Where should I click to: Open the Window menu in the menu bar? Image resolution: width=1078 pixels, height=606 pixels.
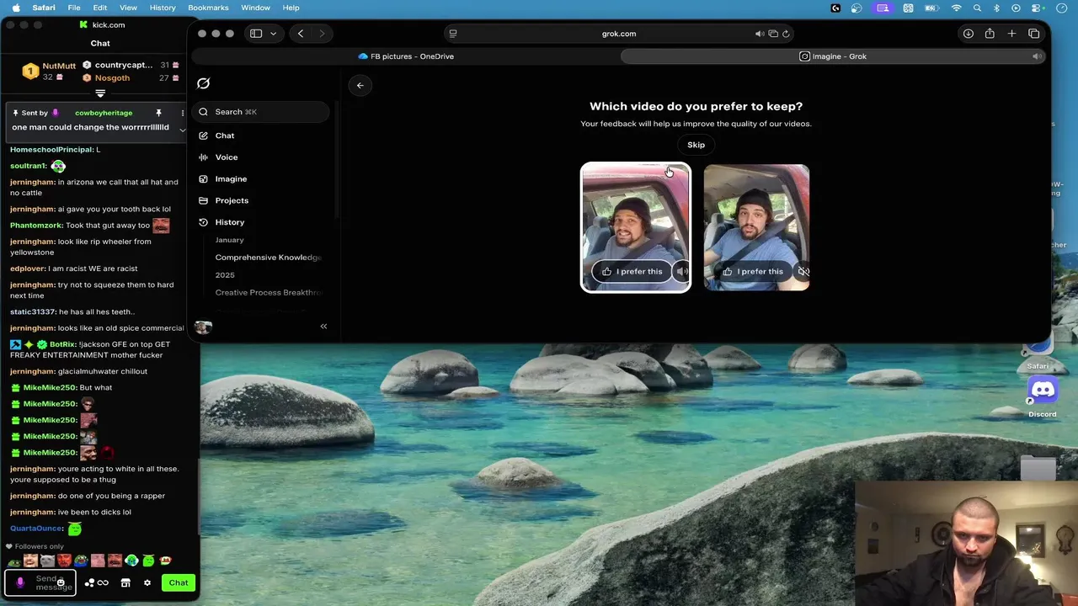pos(255,8)
